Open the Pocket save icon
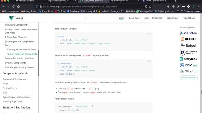 click(168, 6)
